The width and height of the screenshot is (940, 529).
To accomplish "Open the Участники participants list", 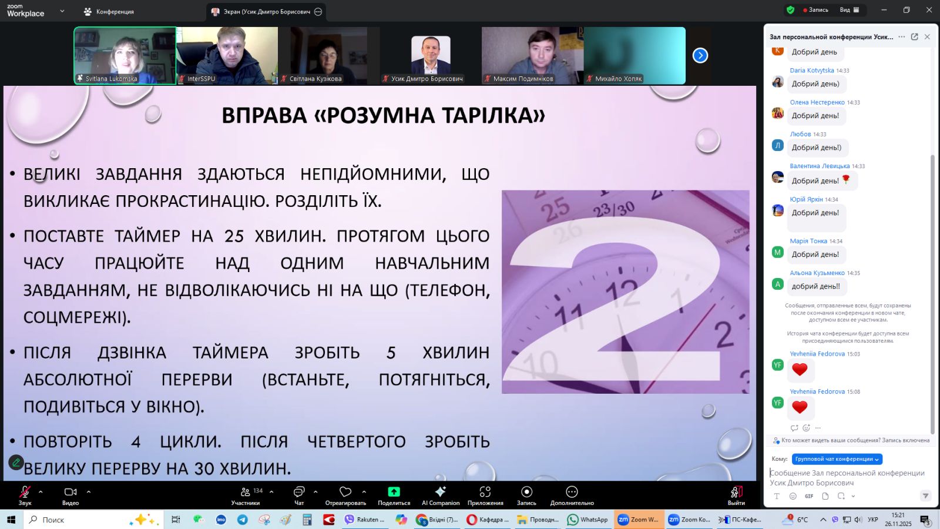I will (x=246, y=492).
